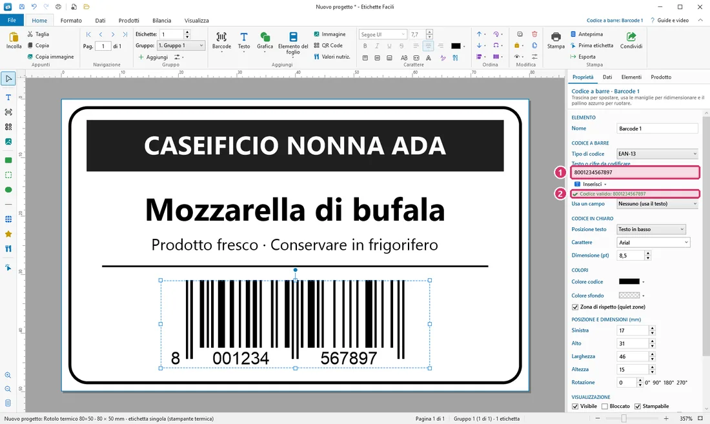This screenshot has width=710, height=424.
Task: Click the Anteprima button
Action: pos(586,34)
